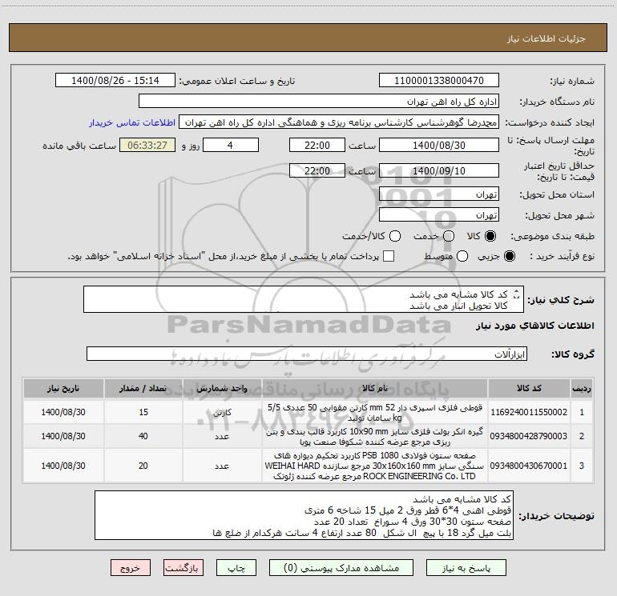Viewport: 617px width, 596px height.
Task: Click the remaining time counter 06:33:27
Action: tap(147, 145)
